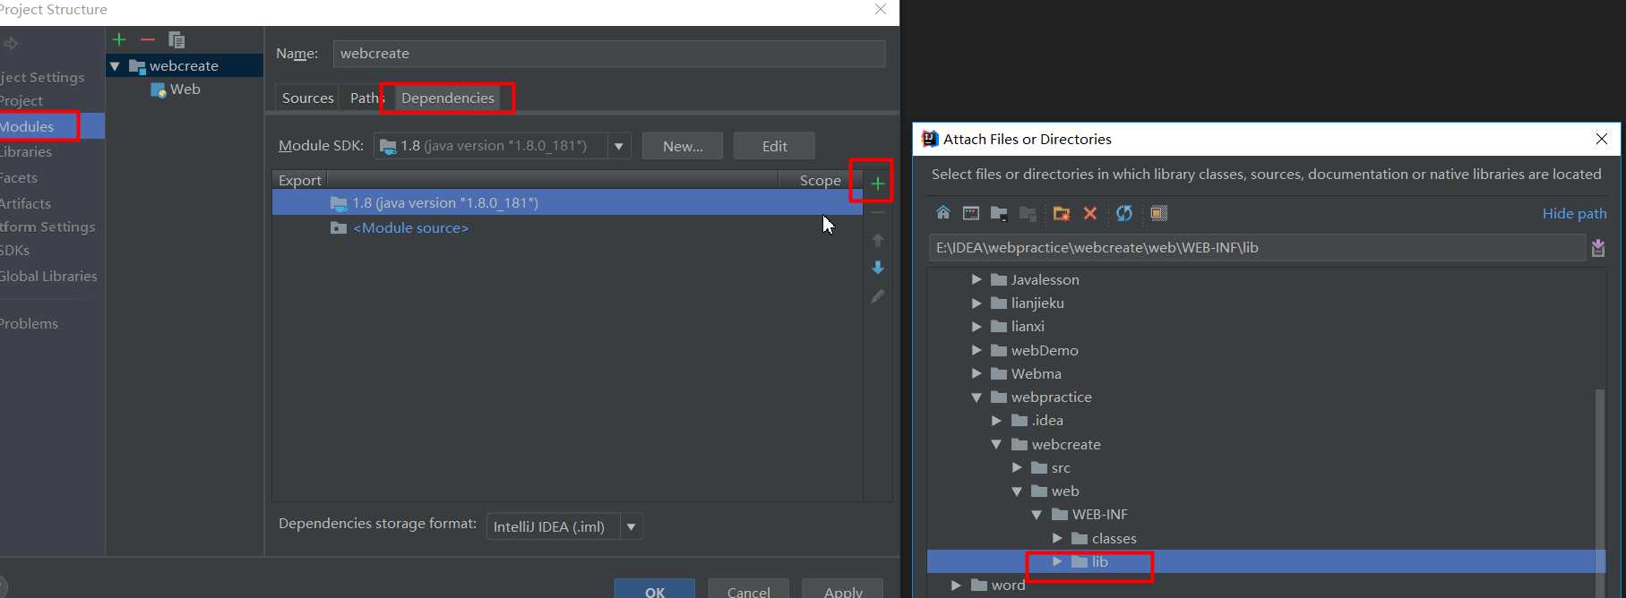Edit the dependency with the pencil icon
Viewport: 1626px width, 598px height.
click(x=878, y=296)
